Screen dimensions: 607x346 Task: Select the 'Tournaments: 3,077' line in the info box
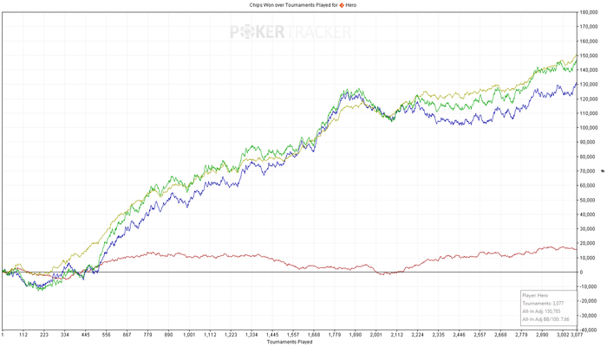click(x=543, y=304)
